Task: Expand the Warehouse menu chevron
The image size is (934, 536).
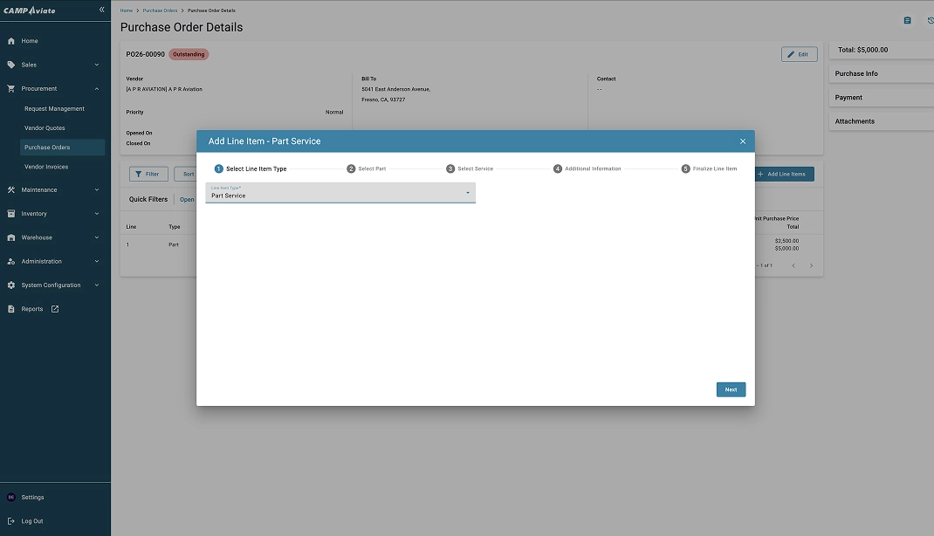Action: 97,237
